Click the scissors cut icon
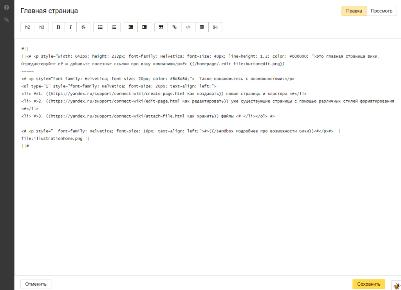 point(215,27)
